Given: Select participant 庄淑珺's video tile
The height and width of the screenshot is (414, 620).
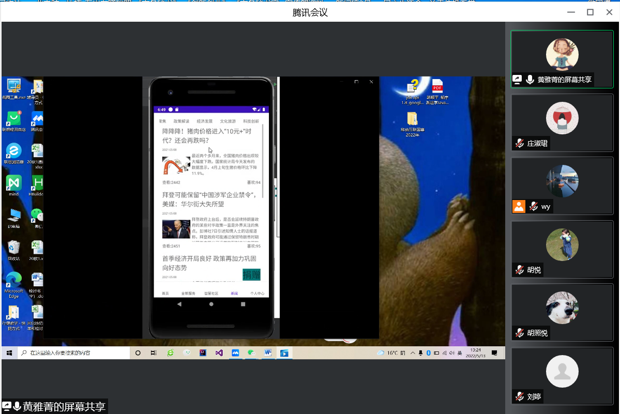Looking at the screenshot, I should coord(562,122).
